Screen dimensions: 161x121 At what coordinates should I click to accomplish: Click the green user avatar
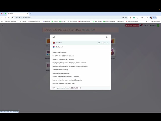click(x=158, y=25)
